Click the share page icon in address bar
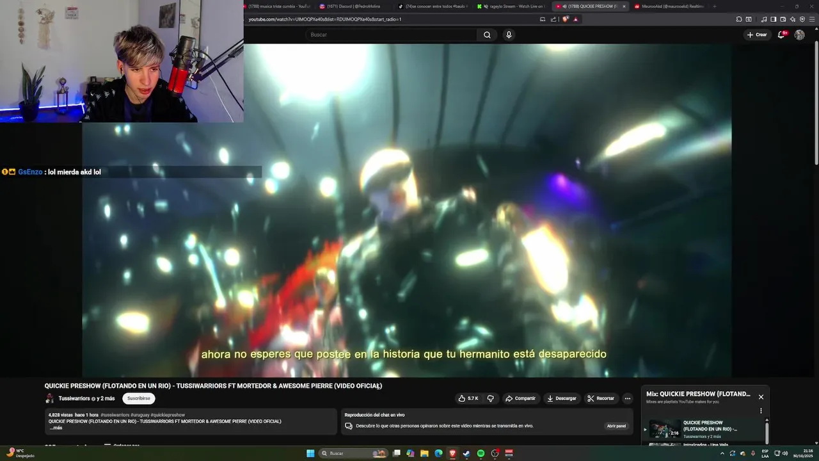This screenshot has width=819, height=461. pos(552,19)
